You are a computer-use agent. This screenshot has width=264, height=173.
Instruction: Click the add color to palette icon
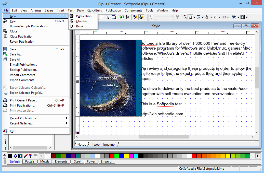(31, 156)
